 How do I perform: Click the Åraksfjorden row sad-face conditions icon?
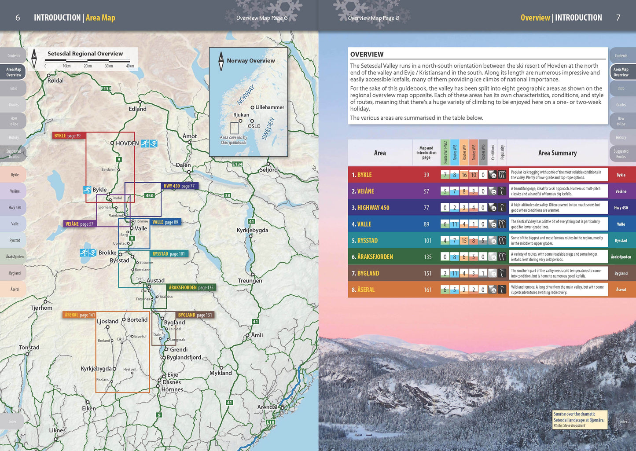pos(493,257)
